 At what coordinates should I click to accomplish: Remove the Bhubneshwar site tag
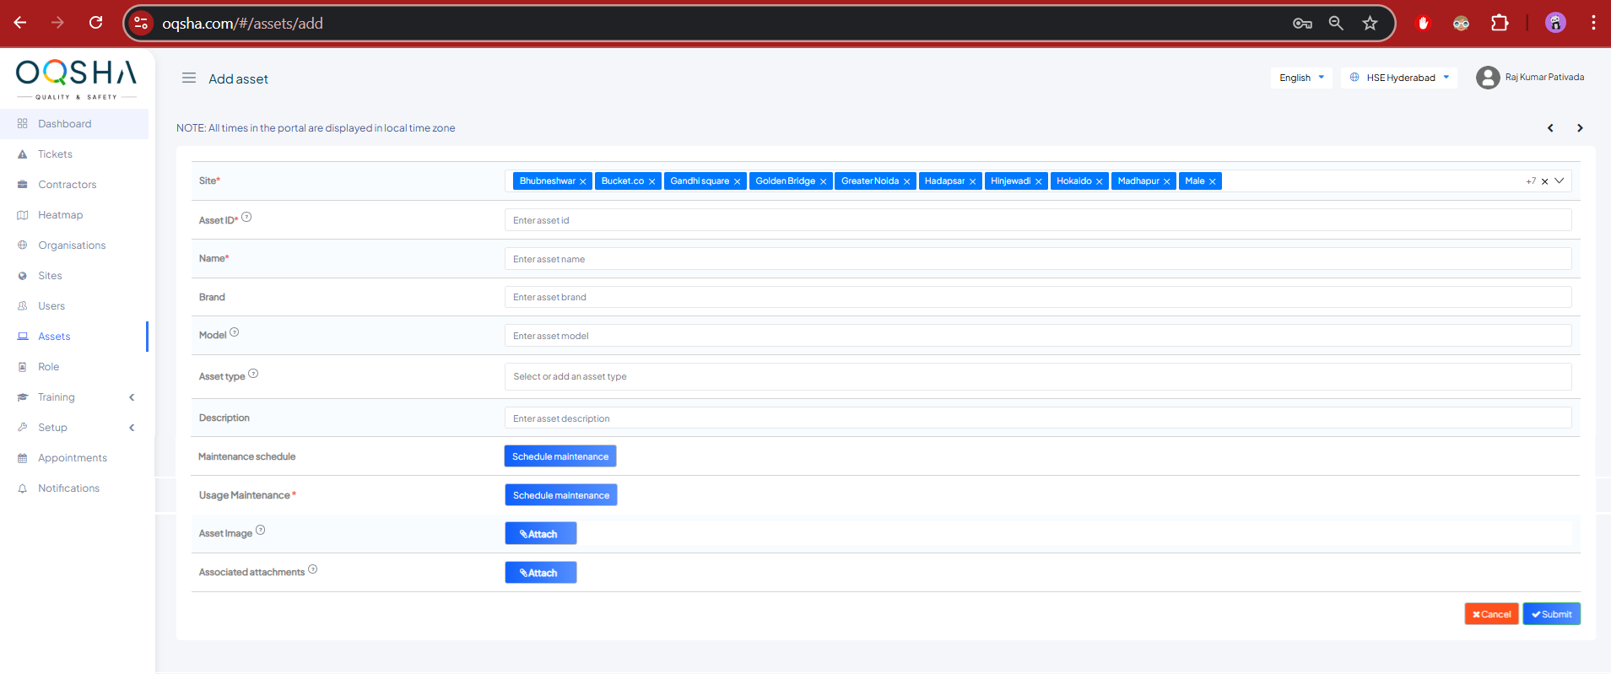[x=583, y=181]
